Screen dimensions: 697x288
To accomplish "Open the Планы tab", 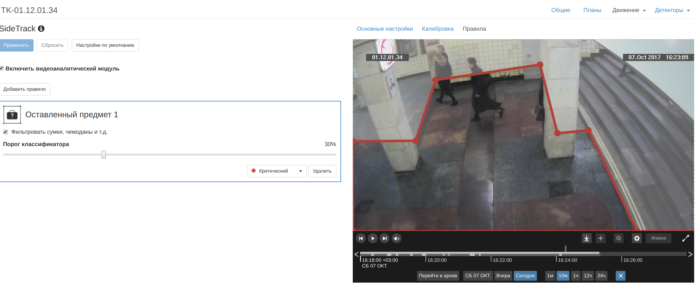I will click(592, 10).
